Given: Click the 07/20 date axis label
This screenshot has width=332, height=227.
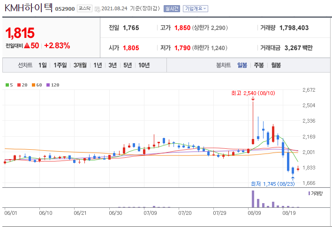Looking at the screenshot, I should (x=185, y=213).
